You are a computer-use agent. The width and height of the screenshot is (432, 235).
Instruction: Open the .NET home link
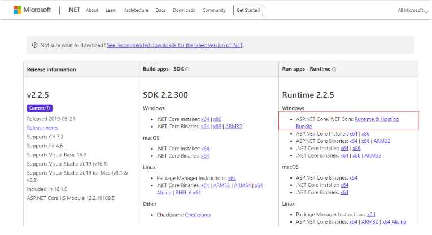click(x=73, y=10)
